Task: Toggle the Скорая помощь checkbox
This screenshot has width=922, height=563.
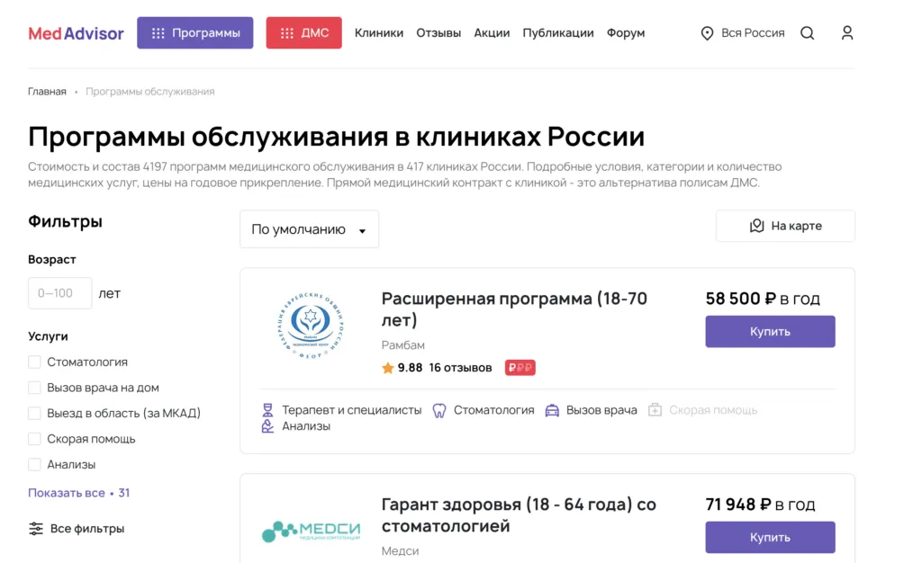Action: coord(34,439)
